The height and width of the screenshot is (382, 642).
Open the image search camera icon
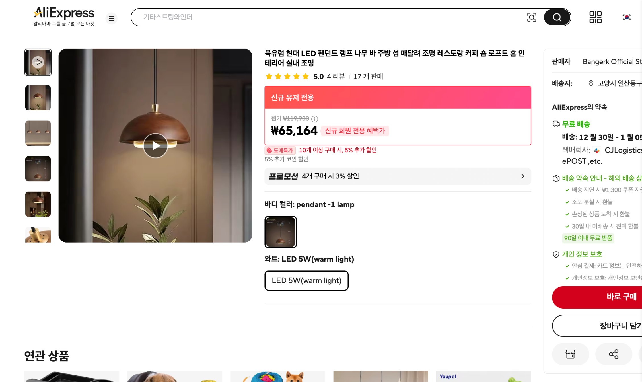532,17
